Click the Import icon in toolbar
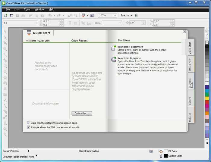The width and height of the screenshot is (211, 162). point(70,16)
